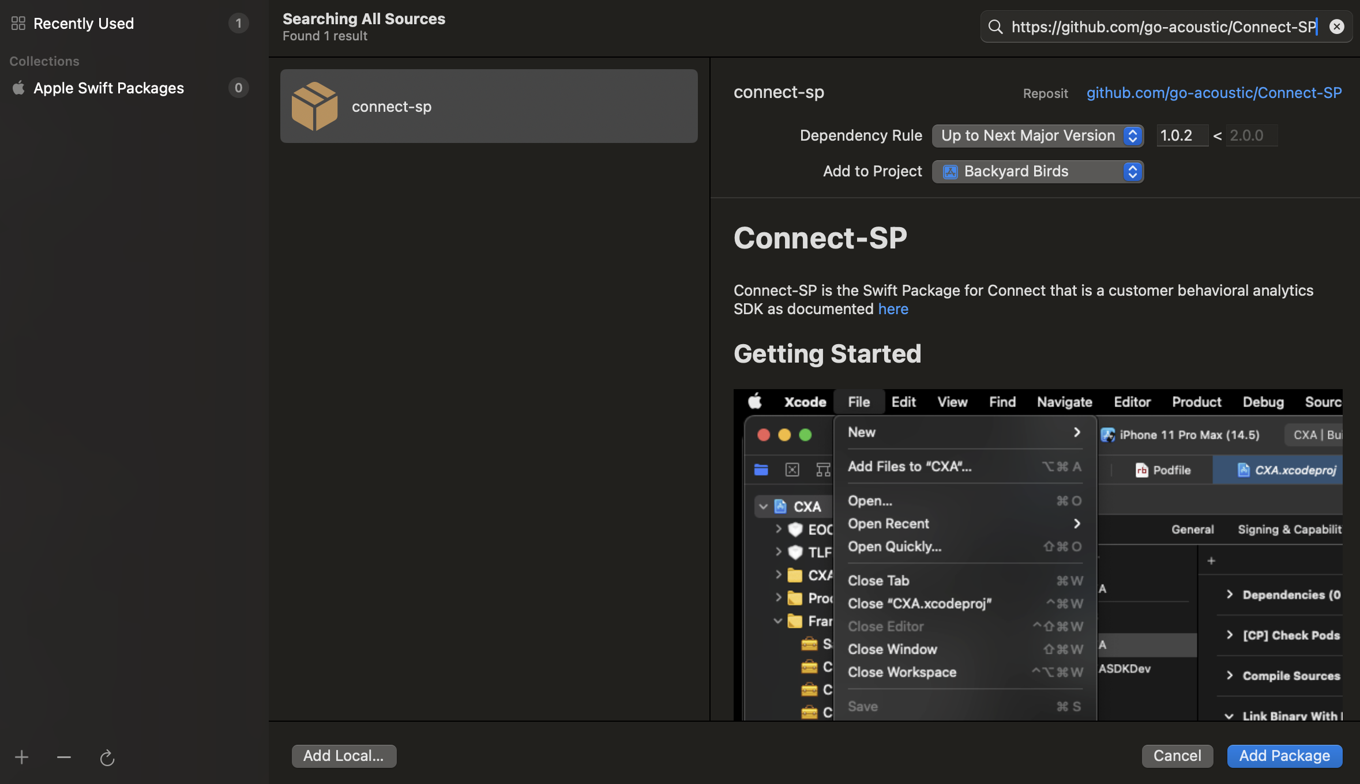Open the github.com/go-acoustic/Connect-SP repository link
Screen dimensions: 1360x784
click(x=1214, y=93)
